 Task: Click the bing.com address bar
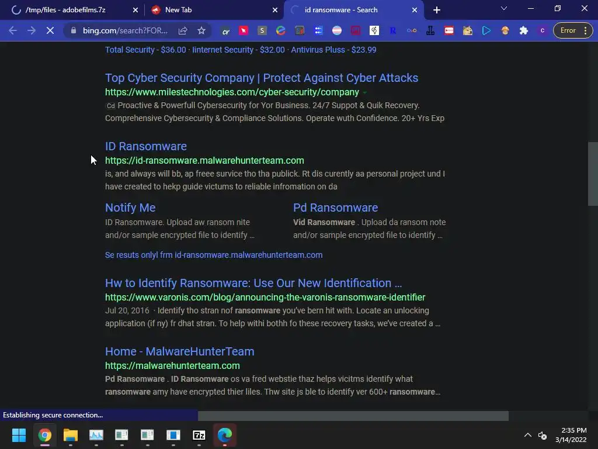coord(125,30)
